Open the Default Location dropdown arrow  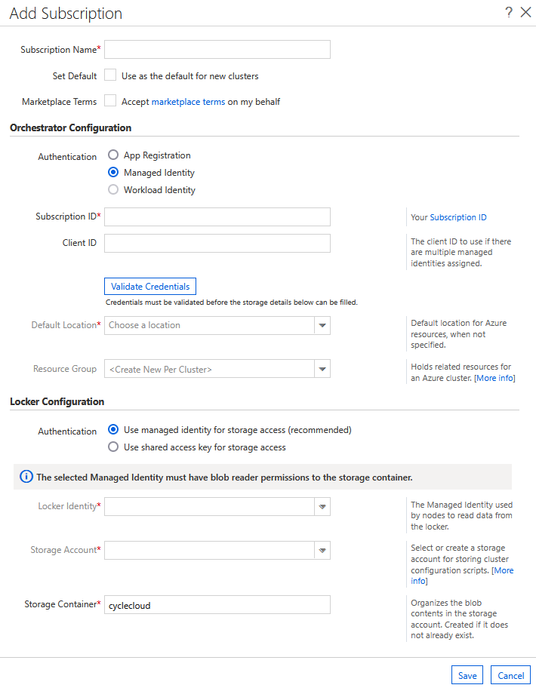pyautogui.click(x=322, y=325)
